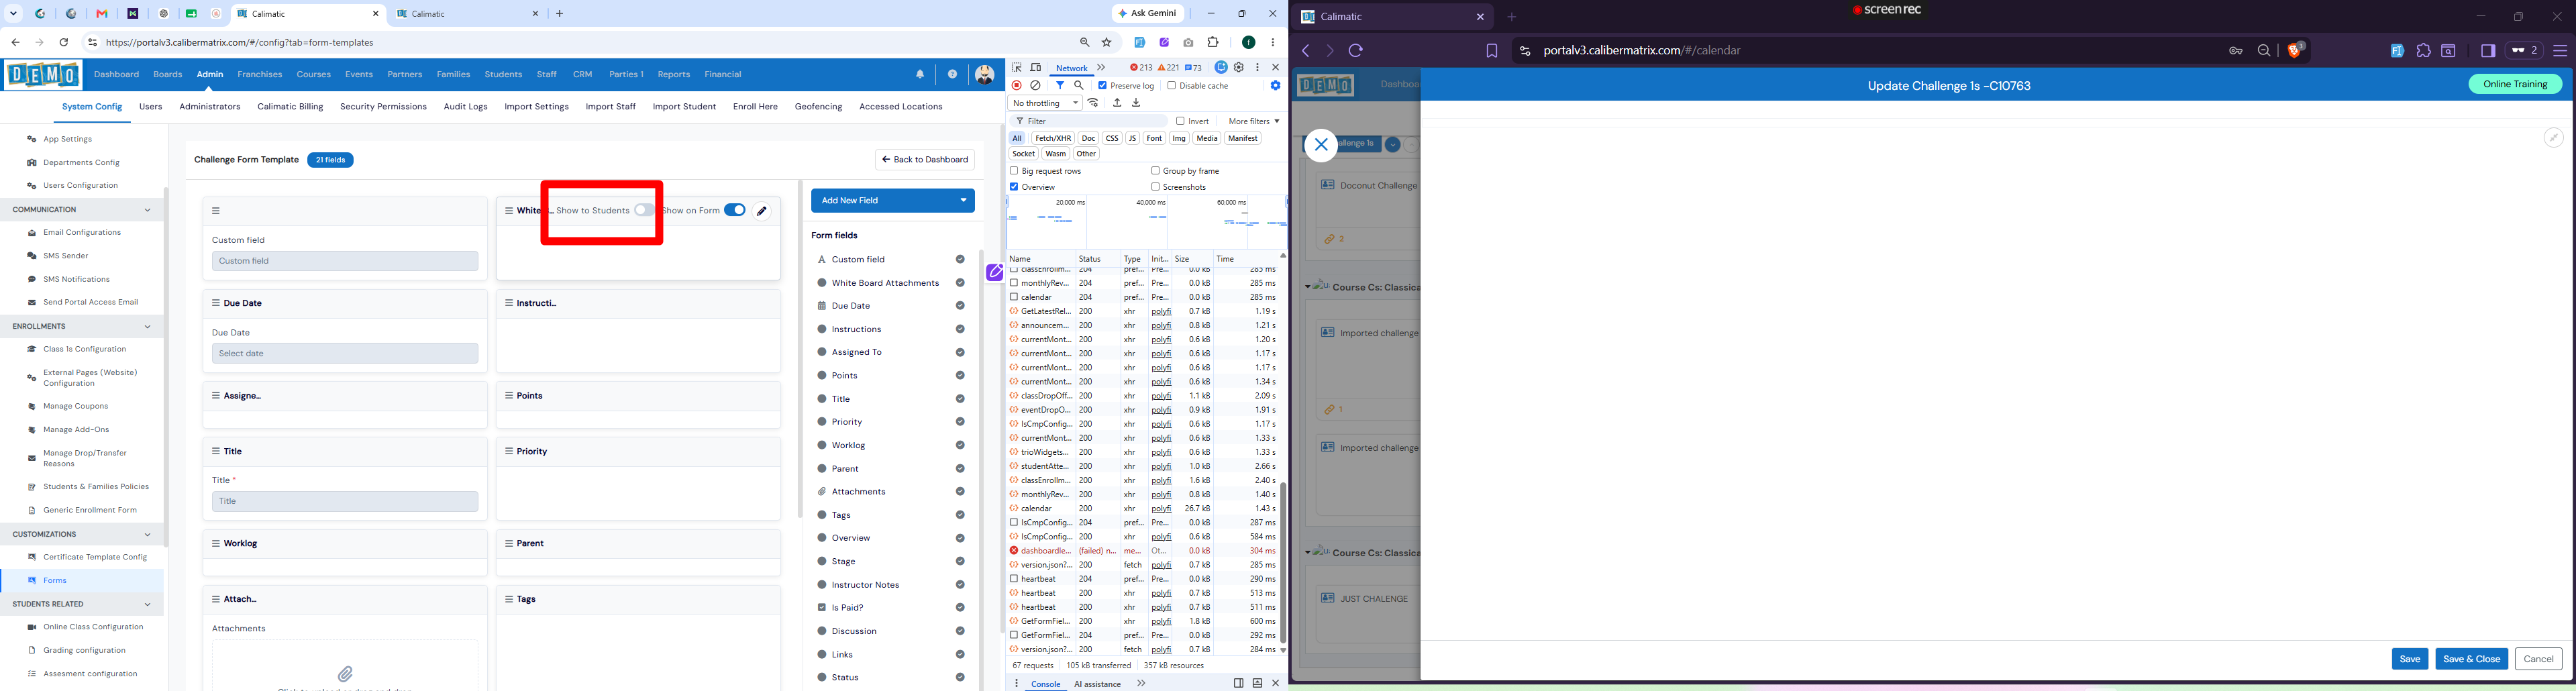Click the Save & Close button

(2471, 659)
